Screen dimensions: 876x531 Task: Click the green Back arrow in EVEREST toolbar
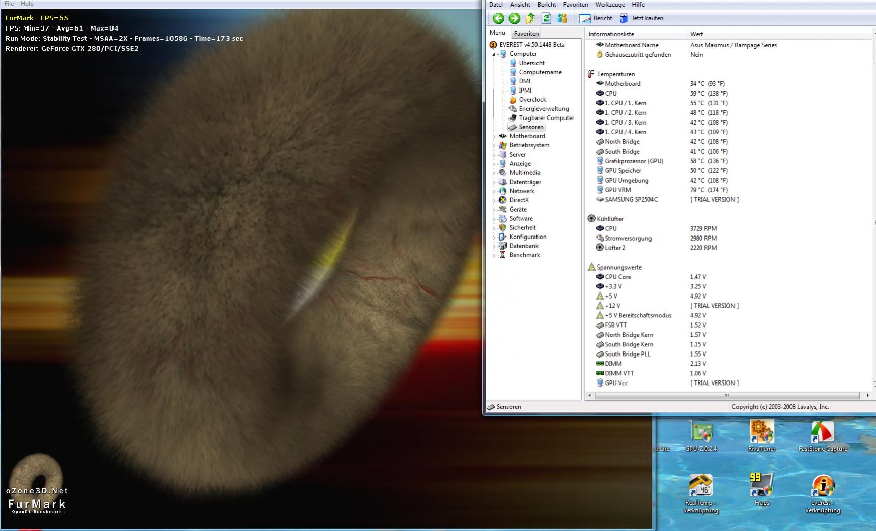click(498, 18)
